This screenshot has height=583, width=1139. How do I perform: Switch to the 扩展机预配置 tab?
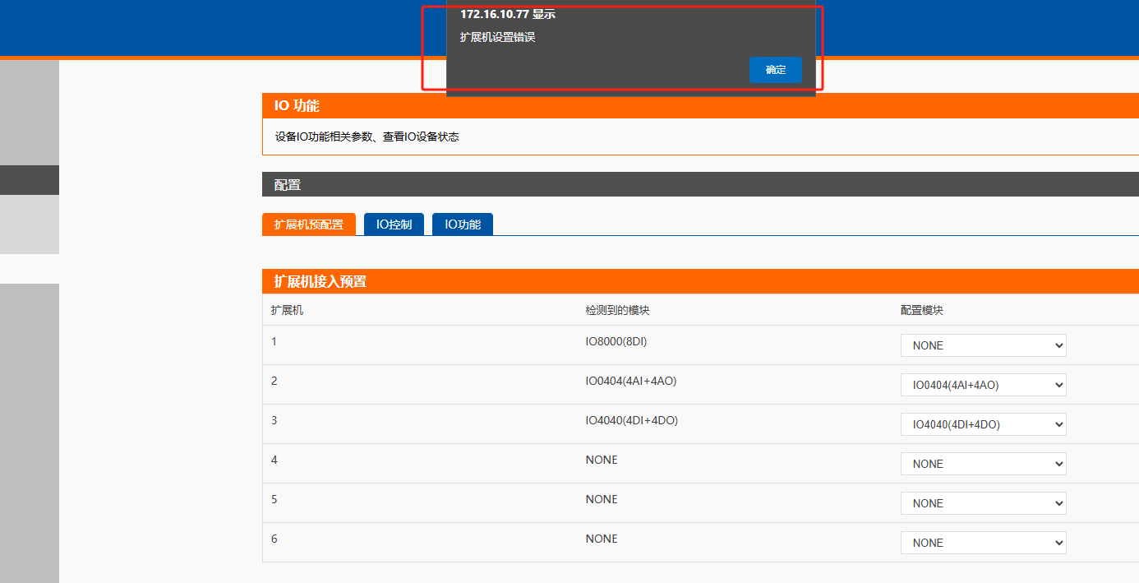tap(309, 224)
